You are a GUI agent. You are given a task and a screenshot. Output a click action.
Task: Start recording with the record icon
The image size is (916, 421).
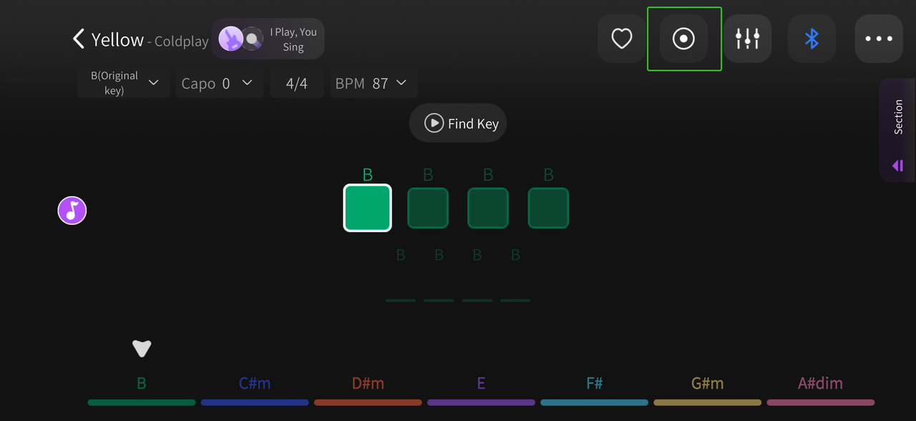click(x=683, y=39)
